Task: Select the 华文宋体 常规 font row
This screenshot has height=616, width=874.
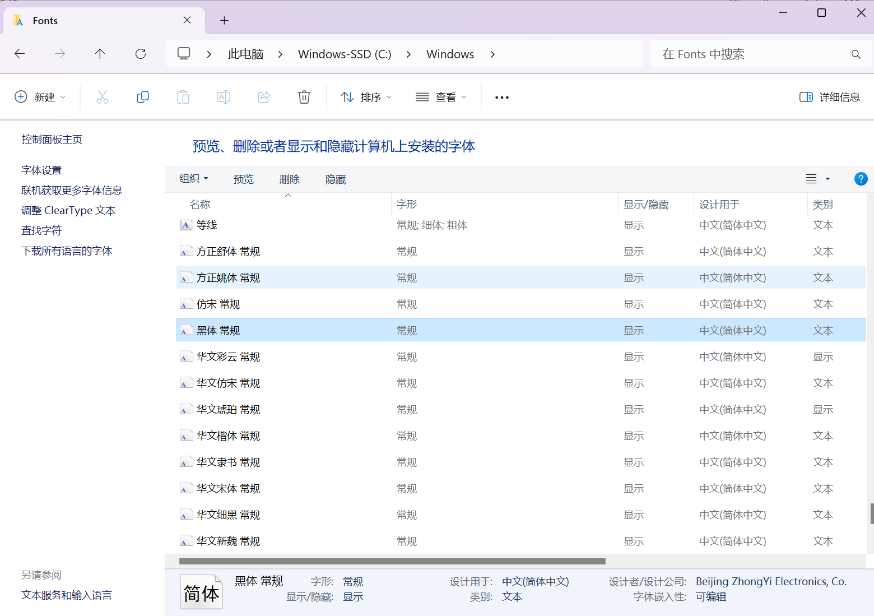Action: click(x=521, y=489)
